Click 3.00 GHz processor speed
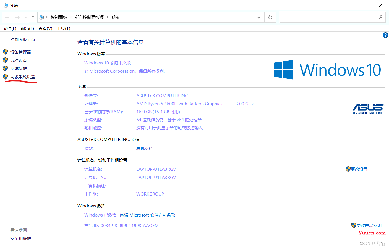 tap(245, 104)
